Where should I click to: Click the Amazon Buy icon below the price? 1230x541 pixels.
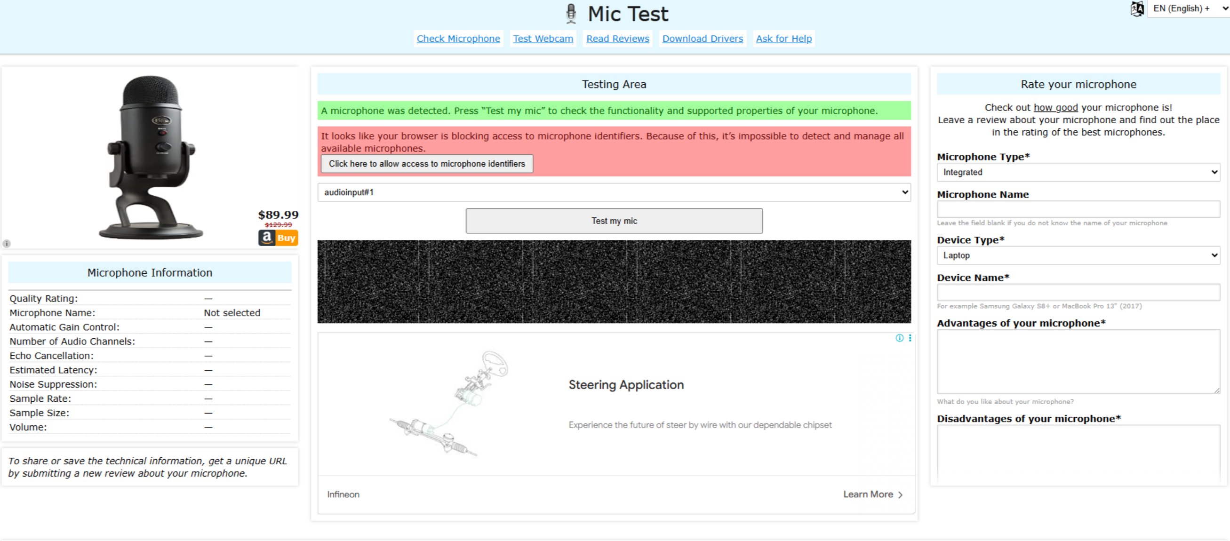pos(278,237)
